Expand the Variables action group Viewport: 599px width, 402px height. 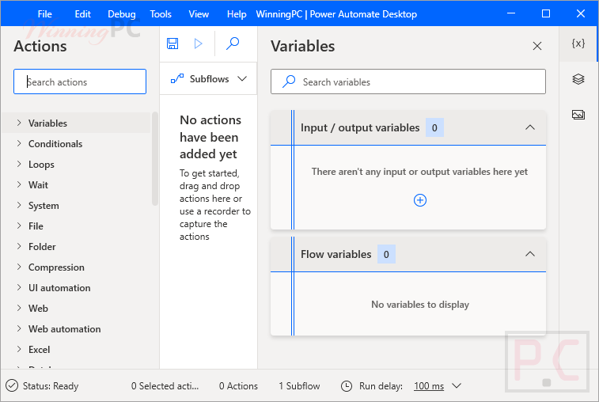click(x=19, y=123)
